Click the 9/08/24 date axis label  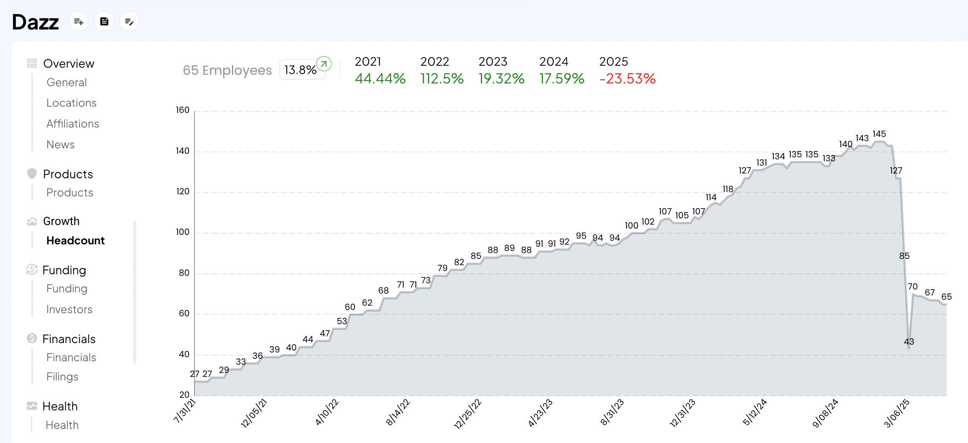click(x=825, y=413)
